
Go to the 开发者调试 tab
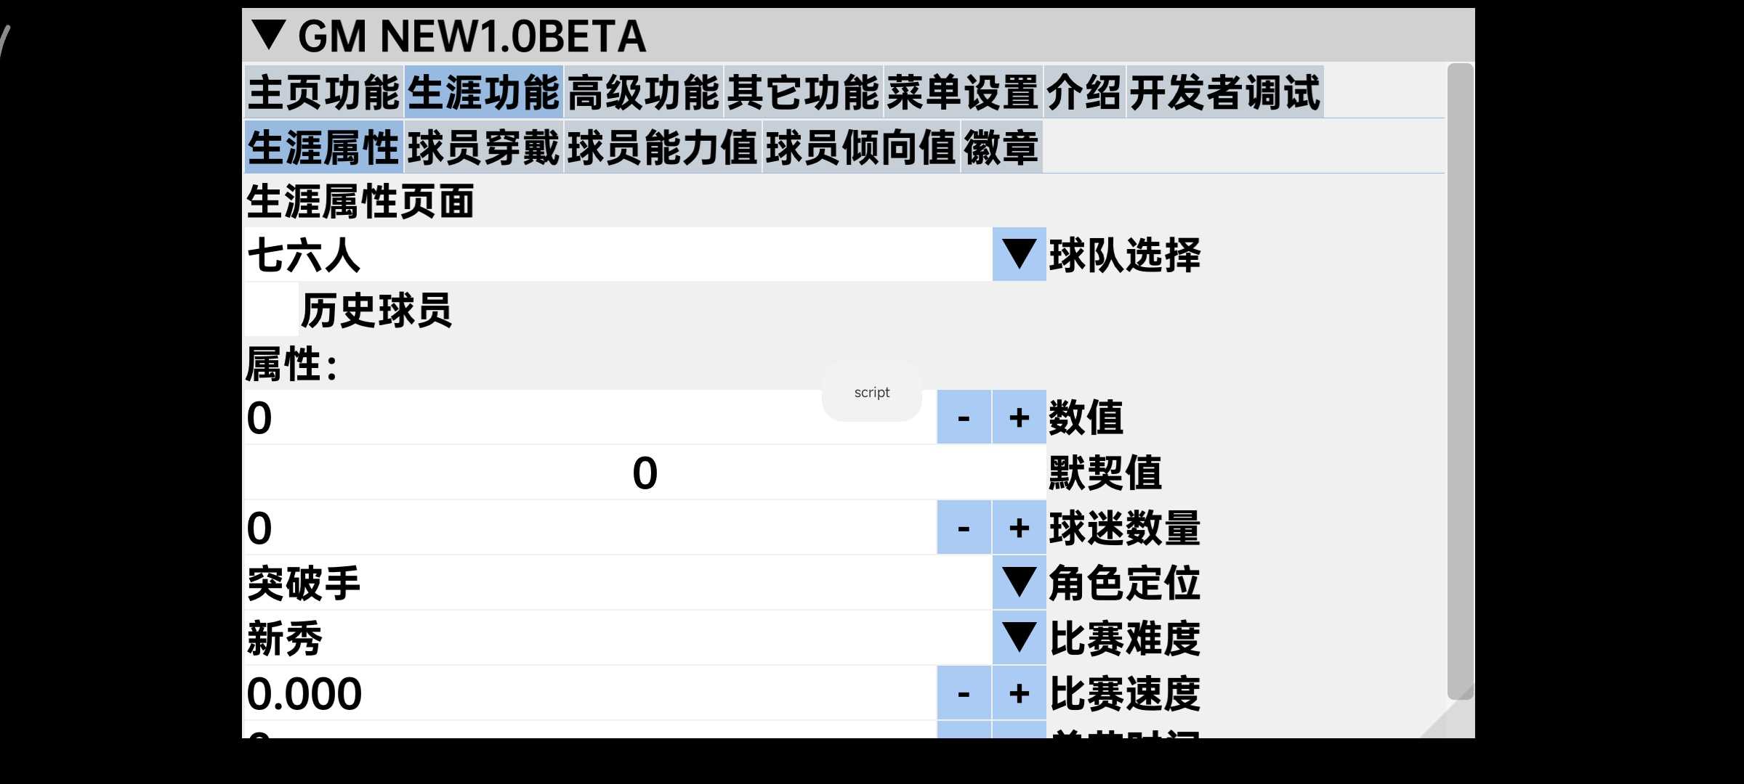[x=1224, y=92]
